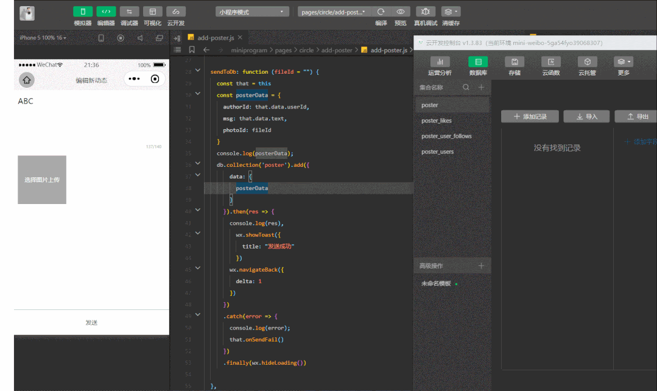Click the preview eye icon

point(401,12)
